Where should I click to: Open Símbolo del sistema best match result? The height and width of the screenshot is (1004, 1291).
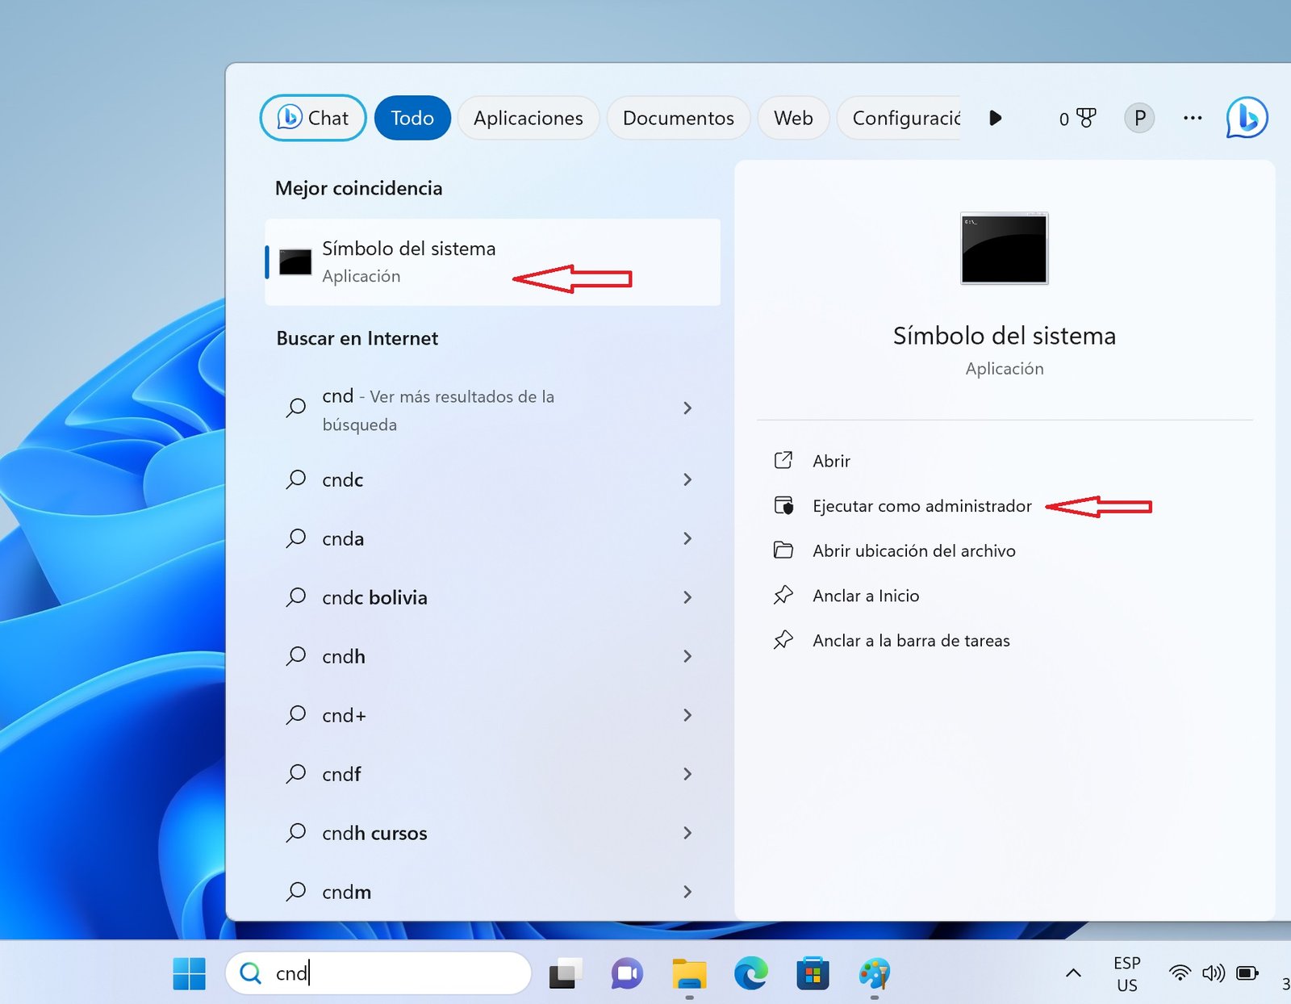point(408,261)
